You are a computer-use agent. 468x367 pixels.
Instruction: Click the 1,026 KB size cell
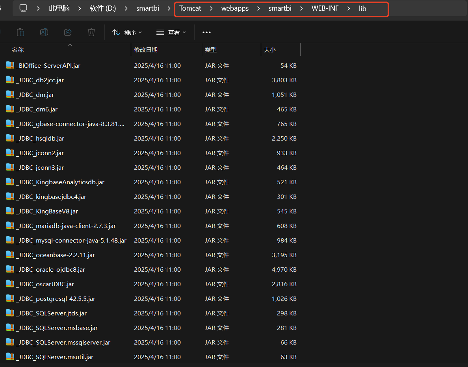(284, 299)
